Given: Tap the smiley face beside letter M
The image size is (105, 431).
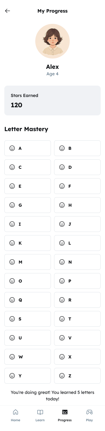Looking at the screenshot, I should point(12,262).
